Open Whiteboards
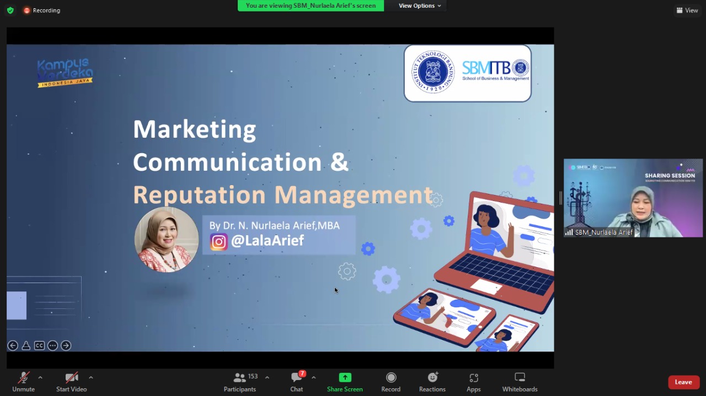 pos(520,382)
